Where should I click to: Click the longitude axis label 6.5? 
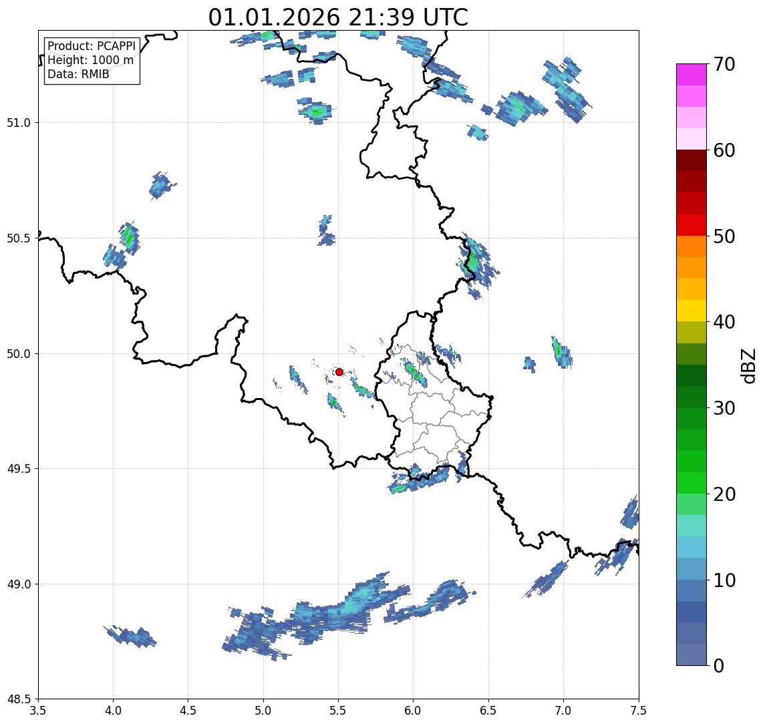coord(488,711)
